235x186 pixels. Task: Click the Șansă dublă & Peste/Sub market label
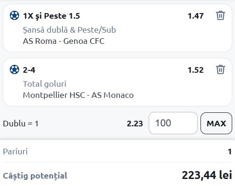click(x=69, y=30)
